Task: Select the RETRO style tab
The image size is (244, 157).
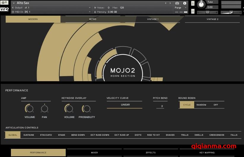Action: click(x=93, y=19)
